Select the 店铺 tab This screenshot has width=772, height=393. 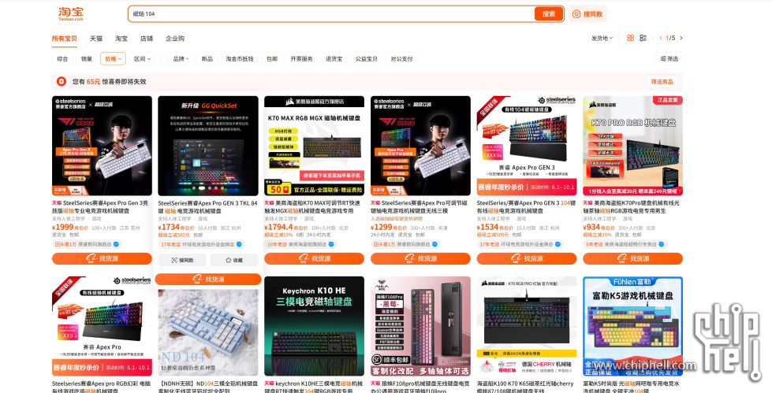click(147, 39)
